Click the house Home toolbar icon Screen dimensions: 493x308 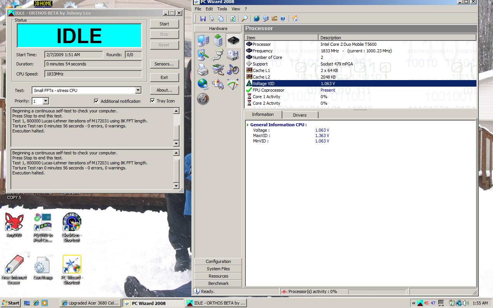pos(295,18)
